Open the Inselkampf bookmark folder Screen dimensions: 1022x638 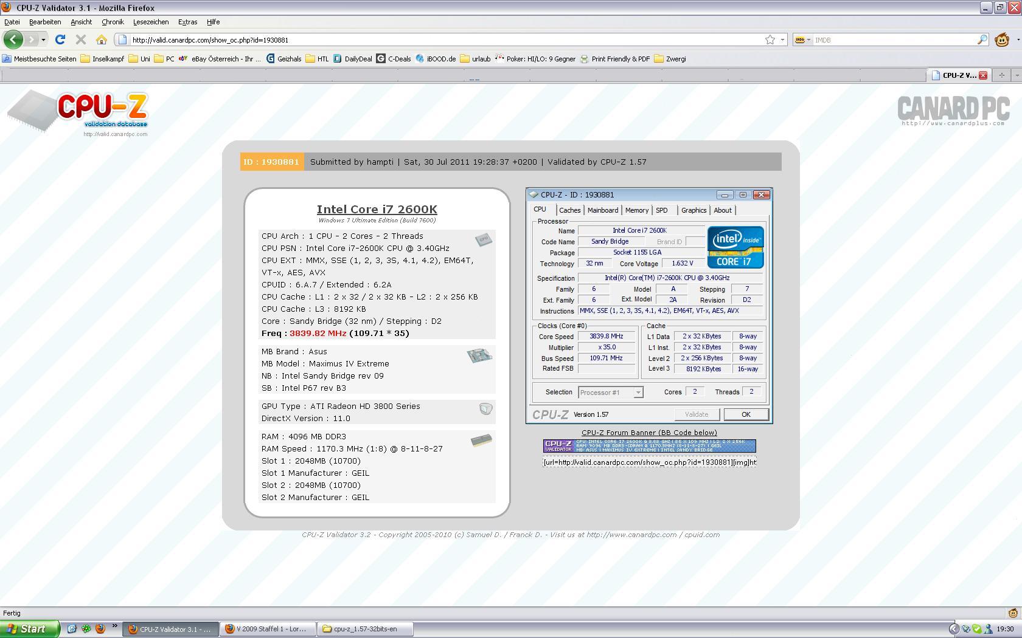[x=102, y=59]
